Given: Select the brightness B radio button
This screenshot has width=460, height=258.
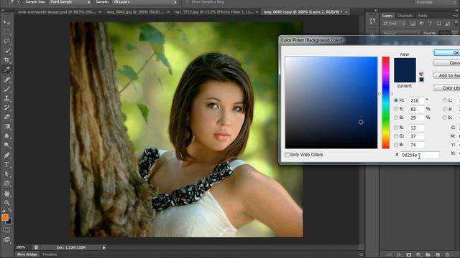Looking at the screenshot, I should (x=396, y=118).
